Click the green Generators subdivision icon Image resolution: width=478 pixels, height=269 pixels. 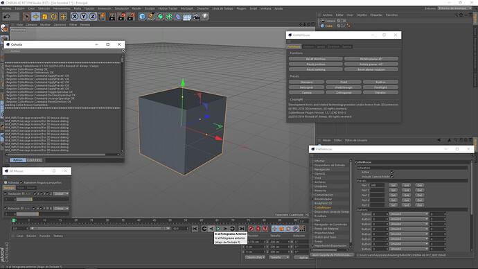160,17
